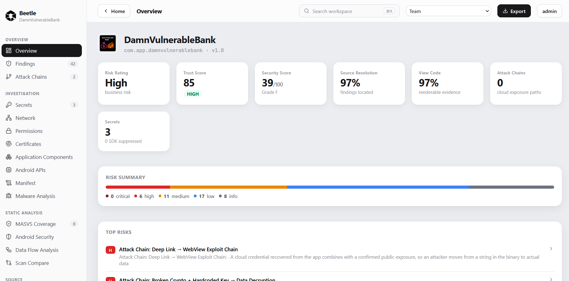This screenshot has width=569, height=281.
Task: Navigate to Network page
Action: (x=42, y=118)
